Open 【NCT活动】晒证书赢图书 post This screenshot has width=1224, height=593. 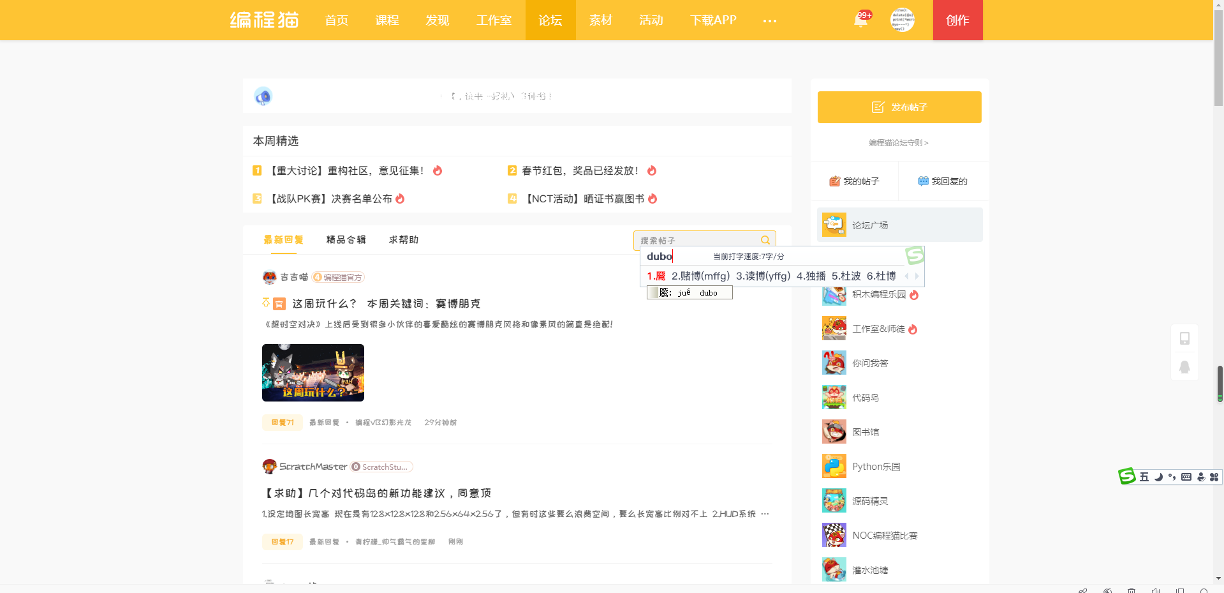pyautogui.click(x=582, y=199)
